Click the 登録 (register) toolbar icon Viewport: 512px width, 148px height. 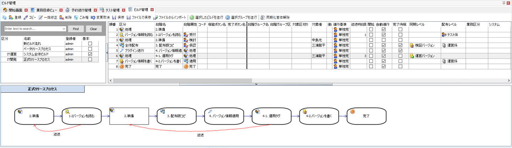point(11,17)
